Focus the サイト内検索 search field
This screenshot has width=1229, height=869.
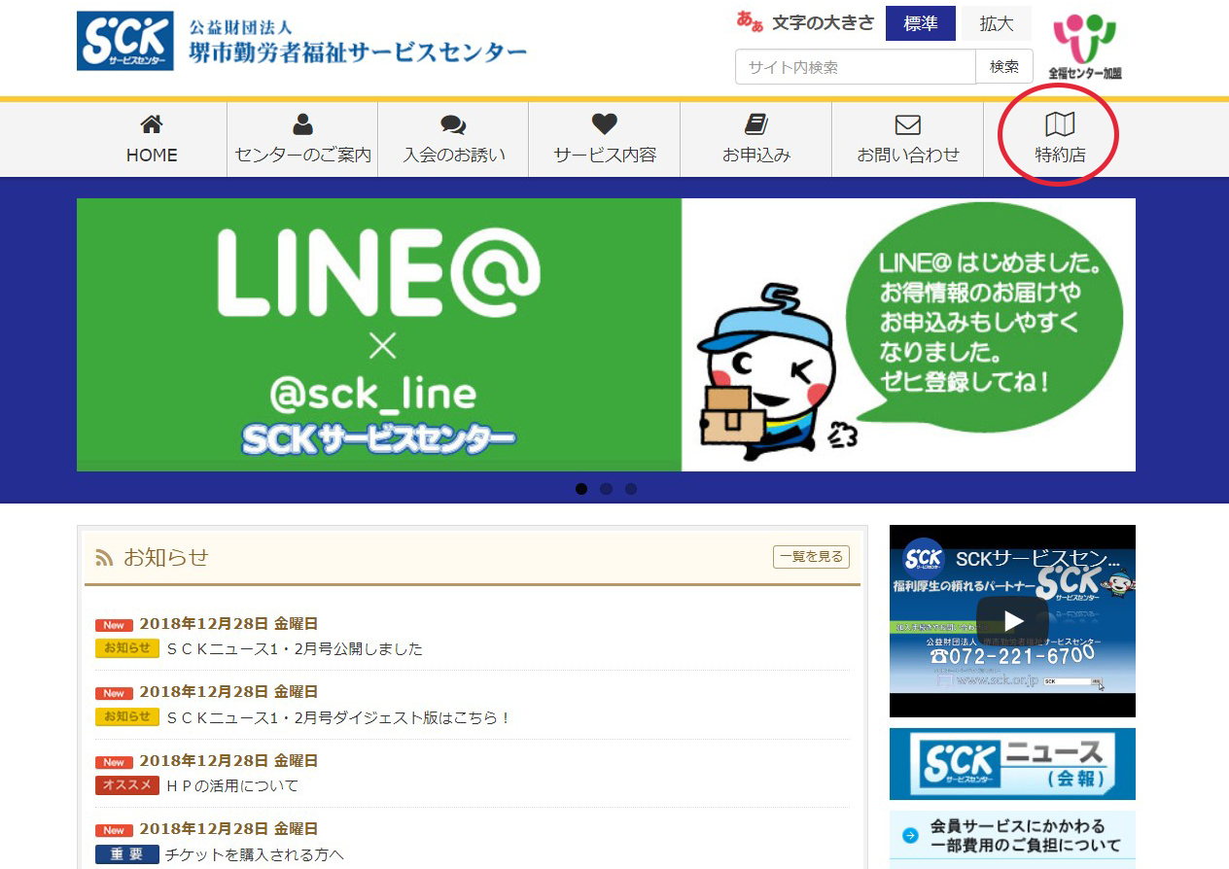point(856,67)
